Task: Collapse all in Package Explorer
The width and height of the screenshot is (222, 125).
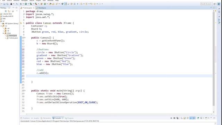Action: 6,11
